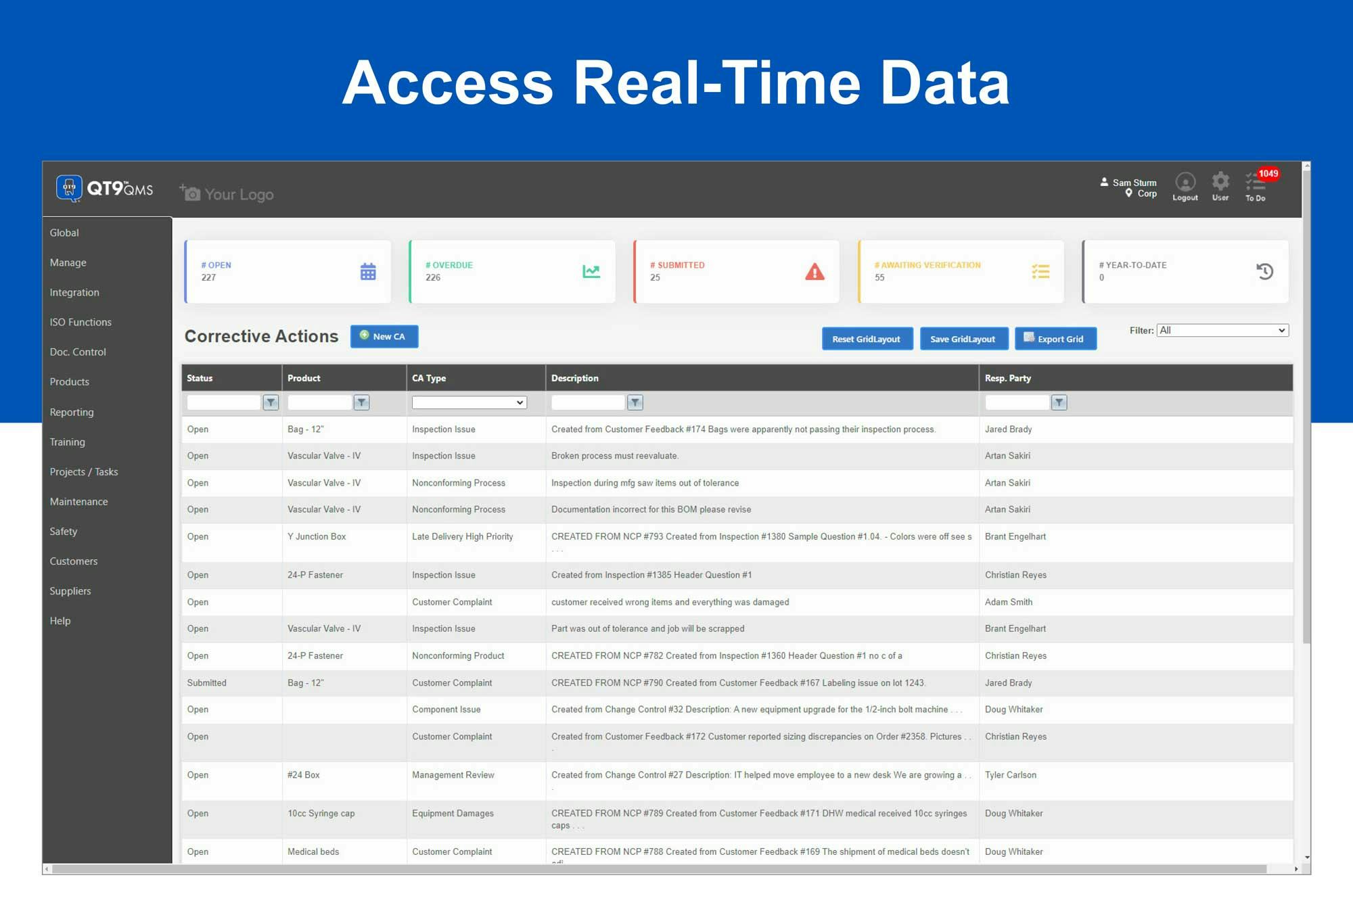
Task: Click the Year-To-Date history icon
Action: click(1264, 272)
